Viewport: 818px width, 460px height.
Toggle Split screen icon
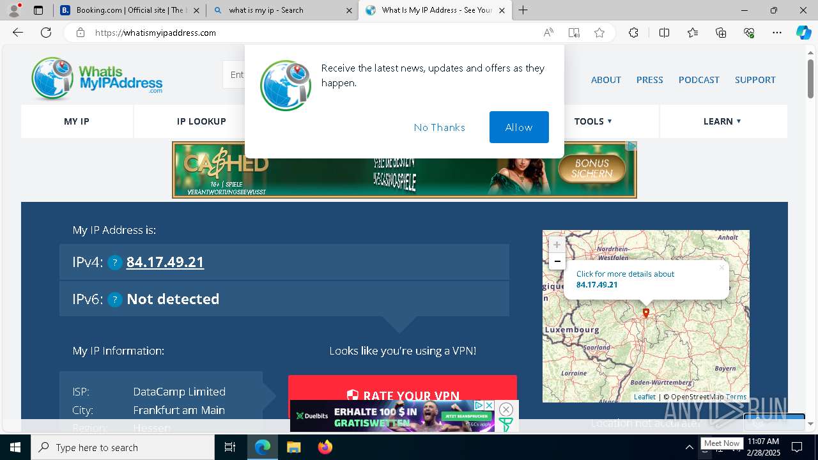coord(664,33)
